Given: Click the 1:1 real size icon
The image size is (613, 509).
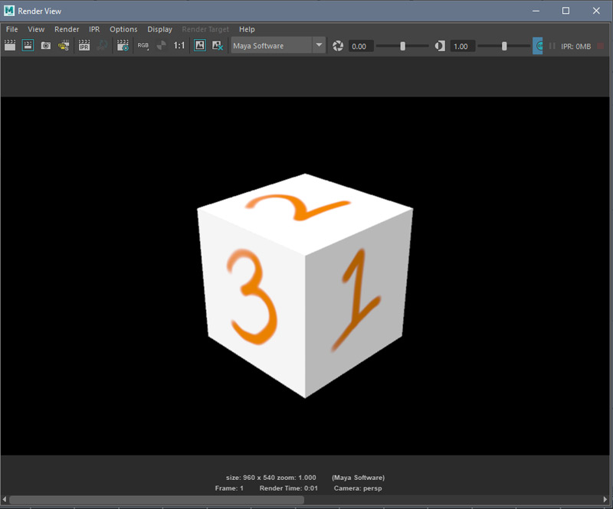Looking at the screenshot, I should point(179,46).
